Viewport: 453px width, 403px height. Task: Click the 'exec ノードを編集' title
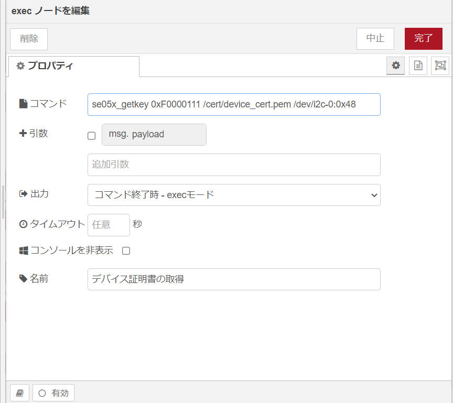[50, 11]
